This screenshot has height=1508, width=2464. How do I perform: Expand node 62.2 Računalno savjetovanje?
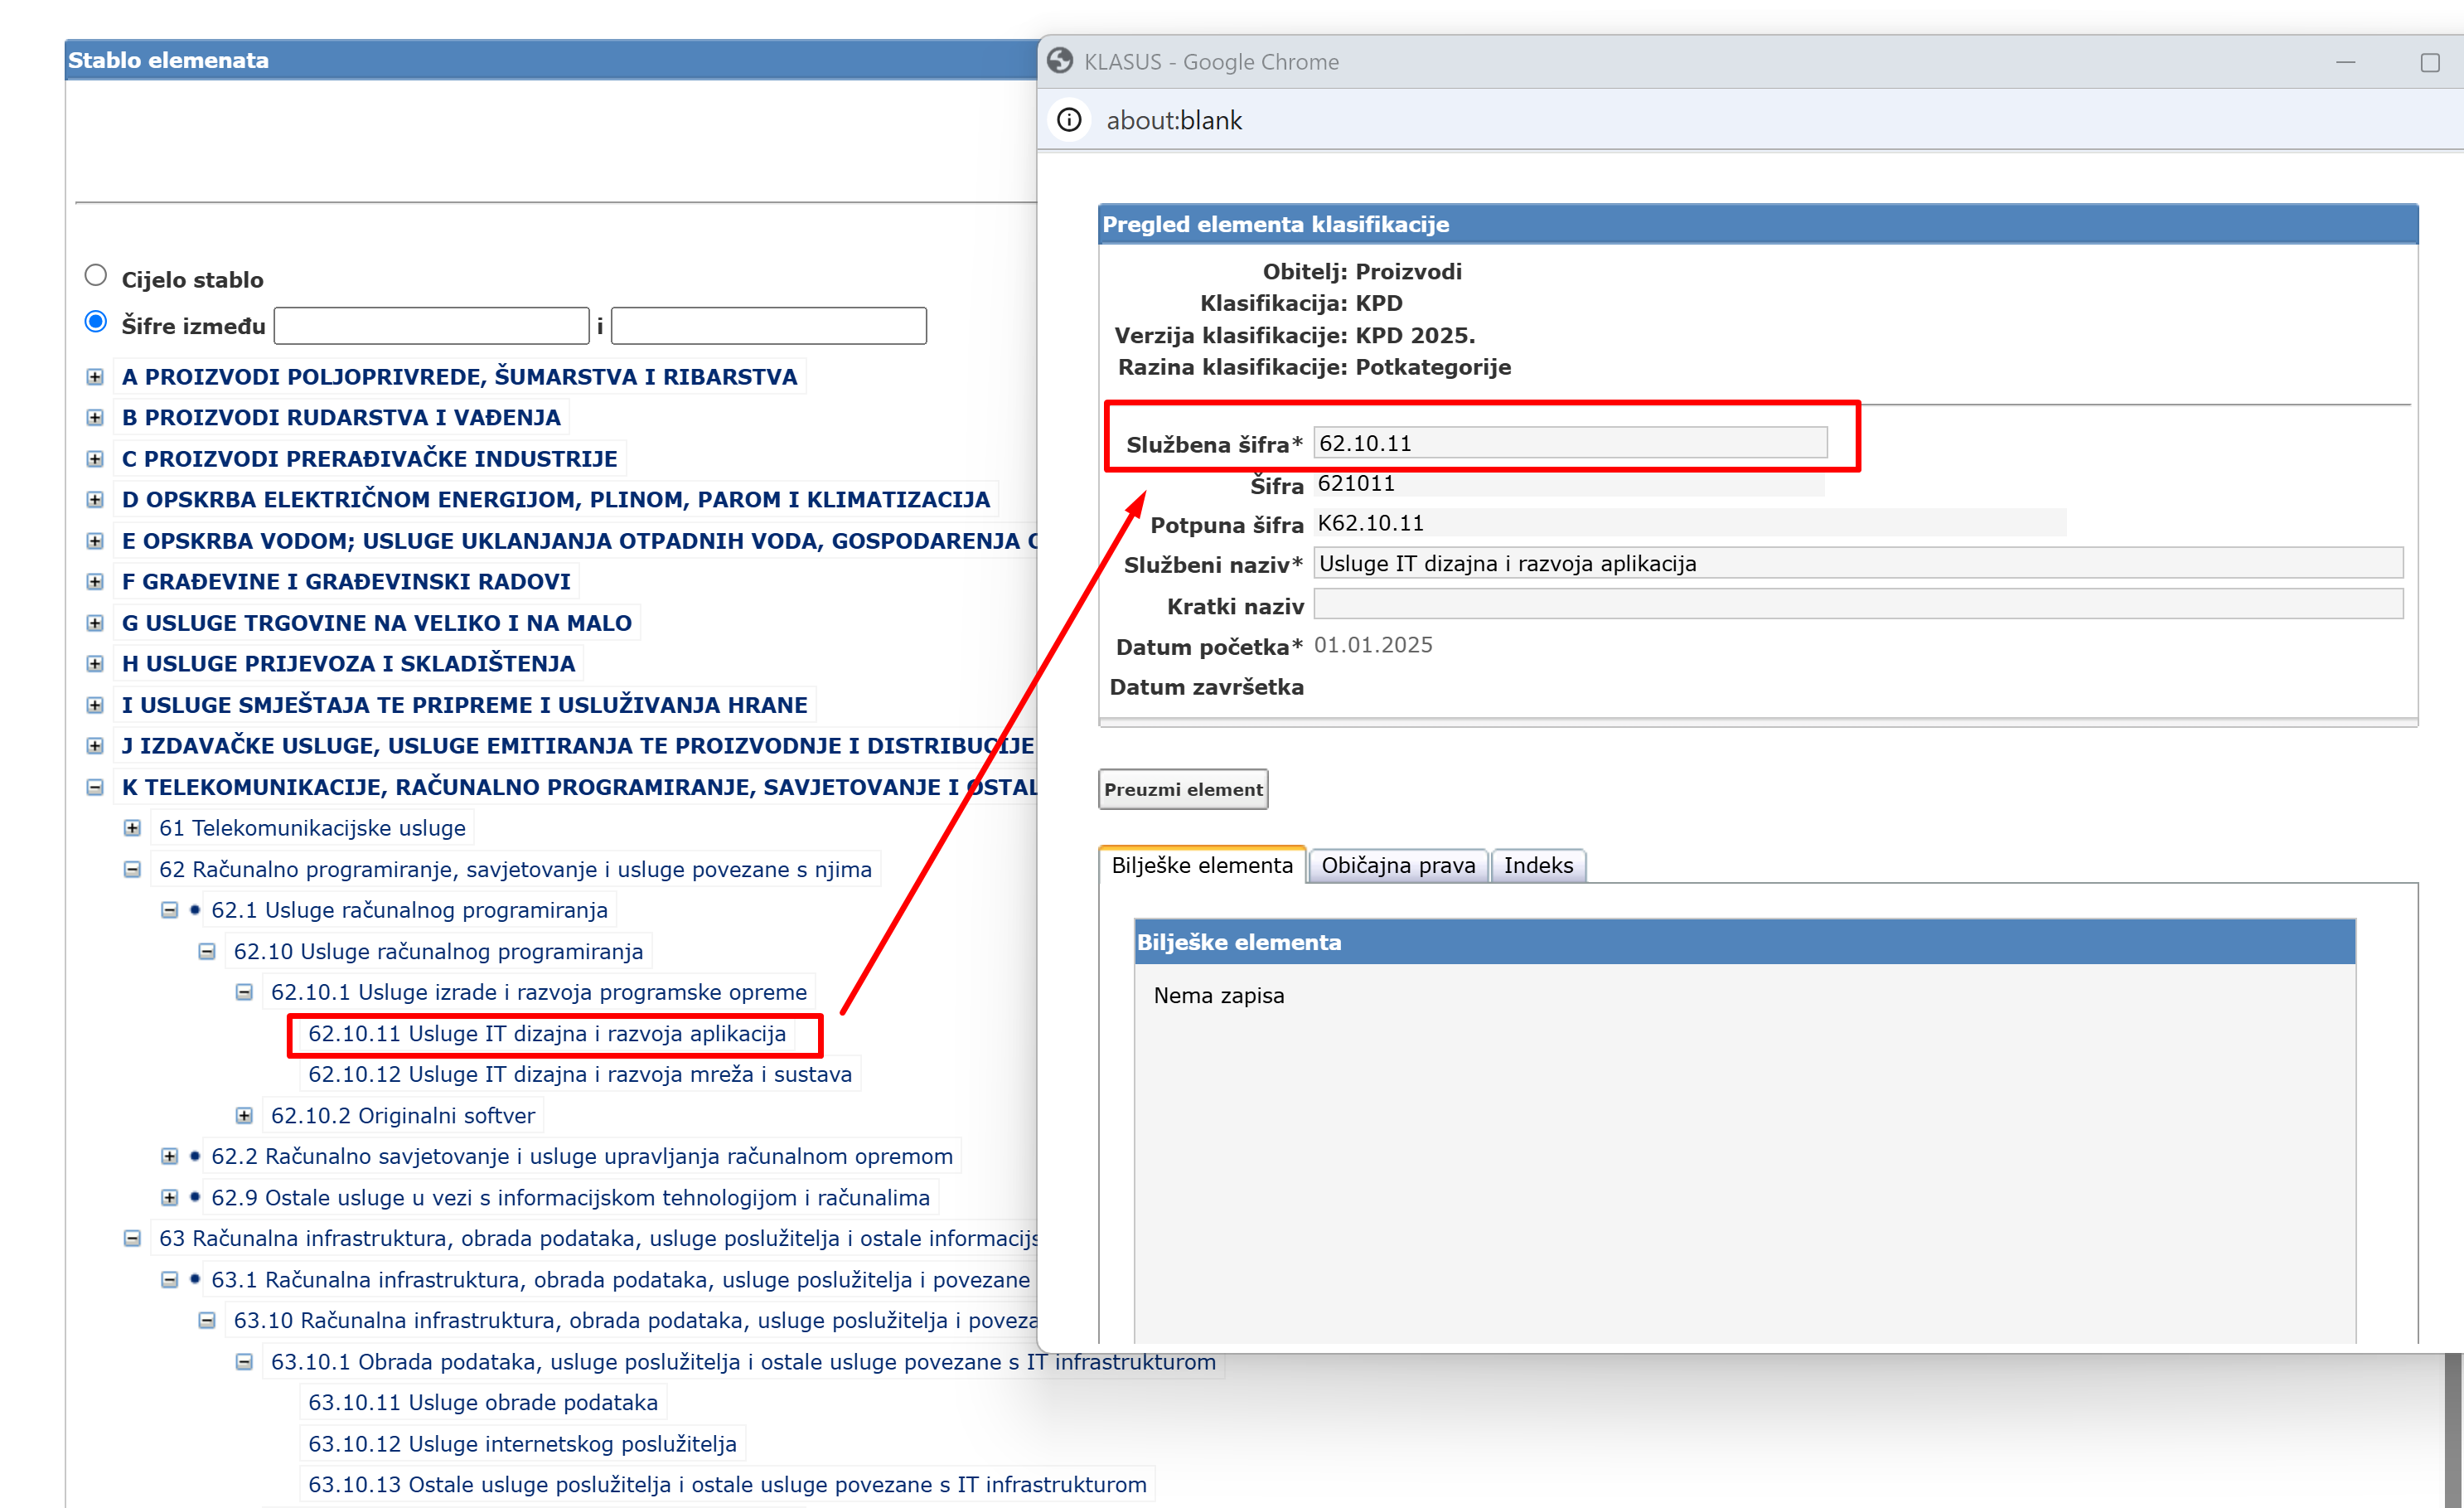point(170,1156)
